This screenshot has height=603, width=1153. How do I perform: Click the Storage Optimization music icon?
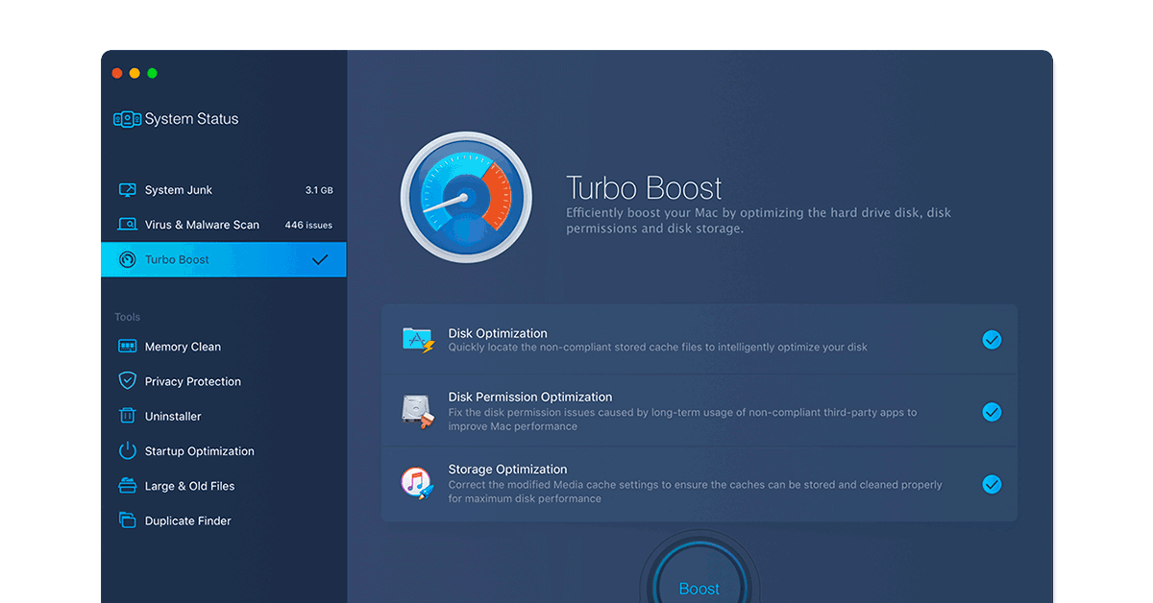pyautogui.click(x=418, y=483)
